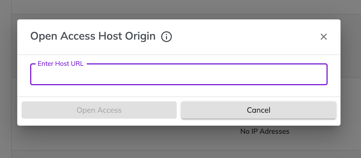
Task: Open the circled 'i' tooltip icon
Action: [166, 37]
